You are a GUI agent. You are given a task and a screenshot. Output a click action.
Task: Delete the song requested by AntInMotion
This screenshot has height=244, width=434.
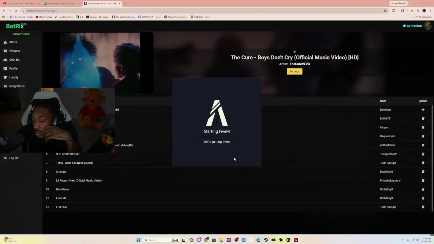tap(423, 145)
